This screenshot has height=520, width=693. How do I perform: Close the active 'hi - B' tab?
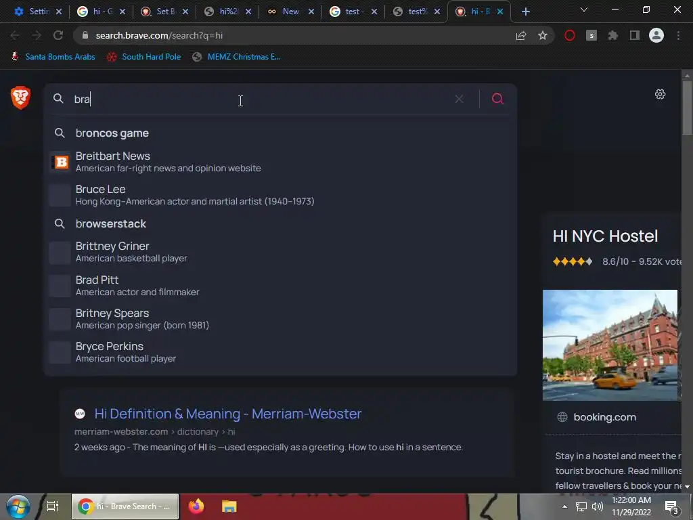point(500,12)
